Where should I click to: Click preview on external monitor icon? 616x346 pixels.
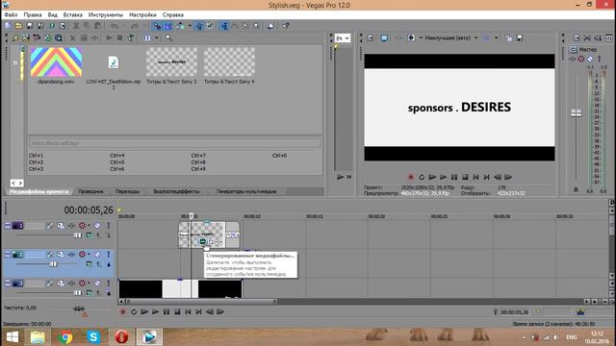click(384, 38)
